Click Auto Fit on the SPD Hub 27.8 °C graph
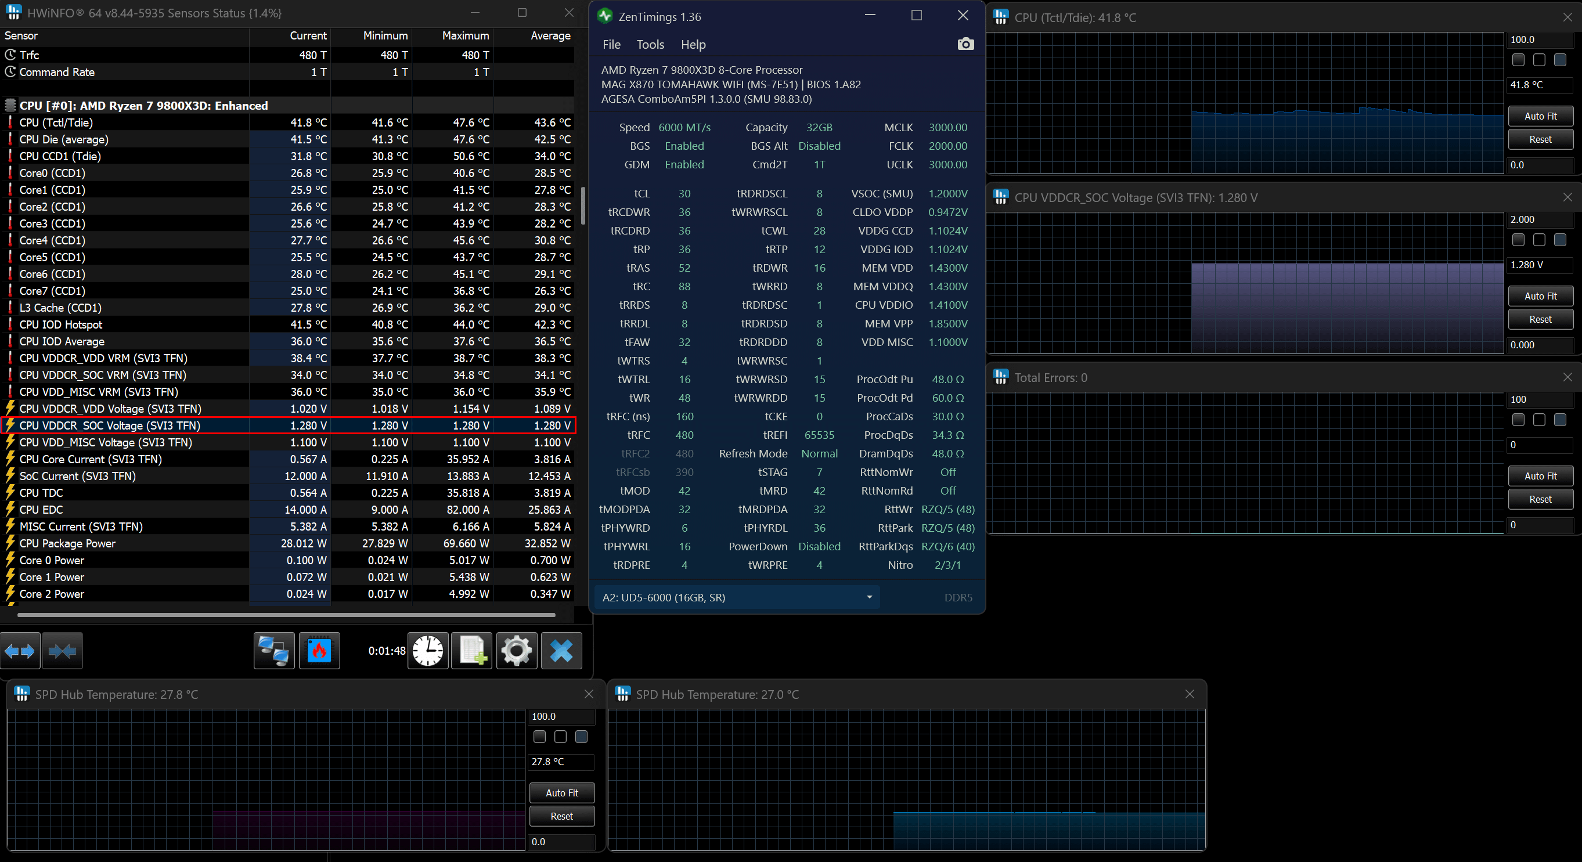The image size is (1582, 862). tap(561, 792)
